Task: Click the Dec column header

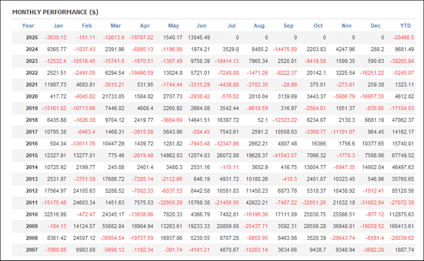Action: click(375, 26)
